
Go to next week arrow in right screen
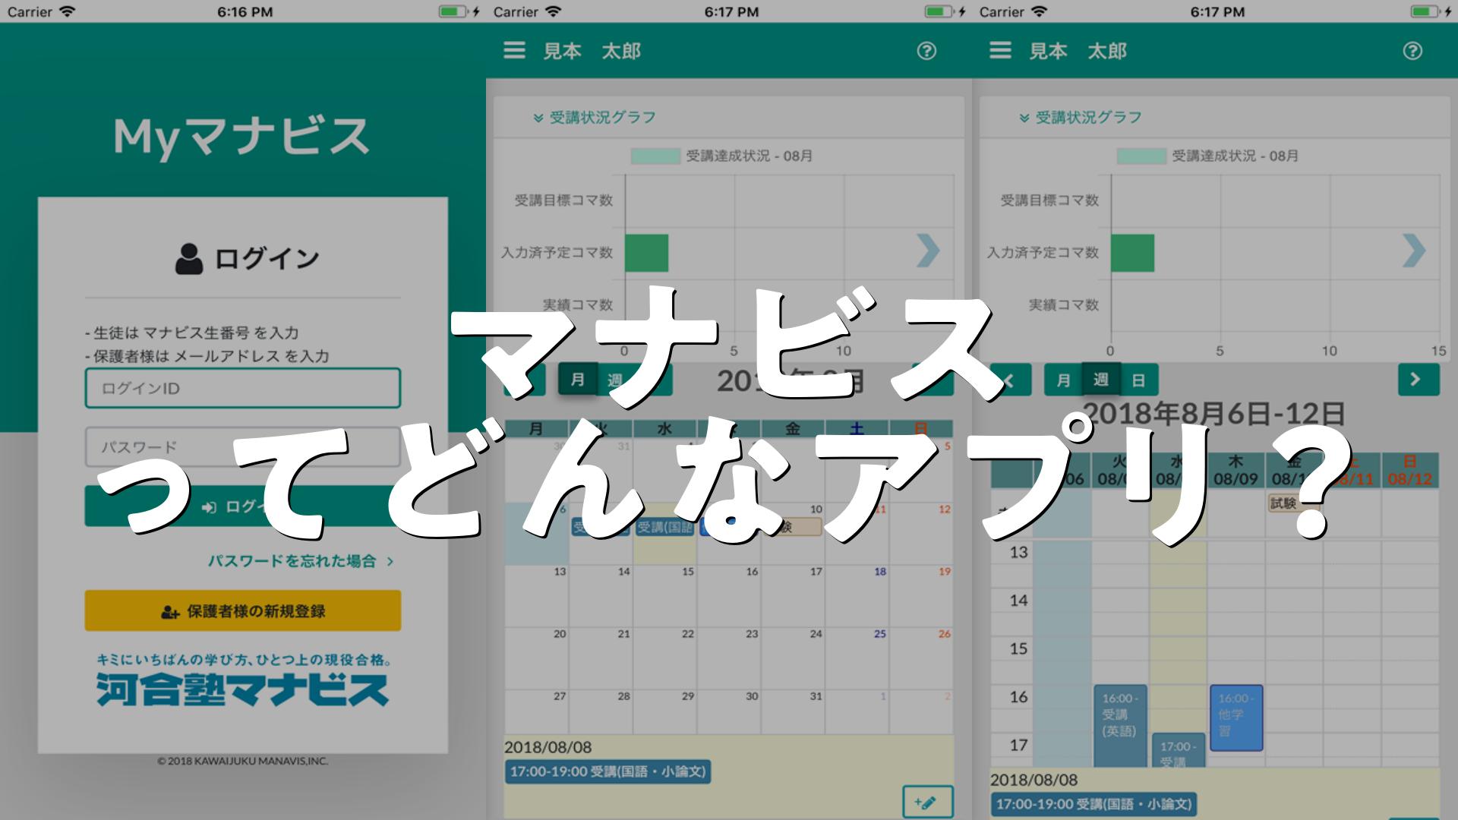click(x=1419, y=380)
